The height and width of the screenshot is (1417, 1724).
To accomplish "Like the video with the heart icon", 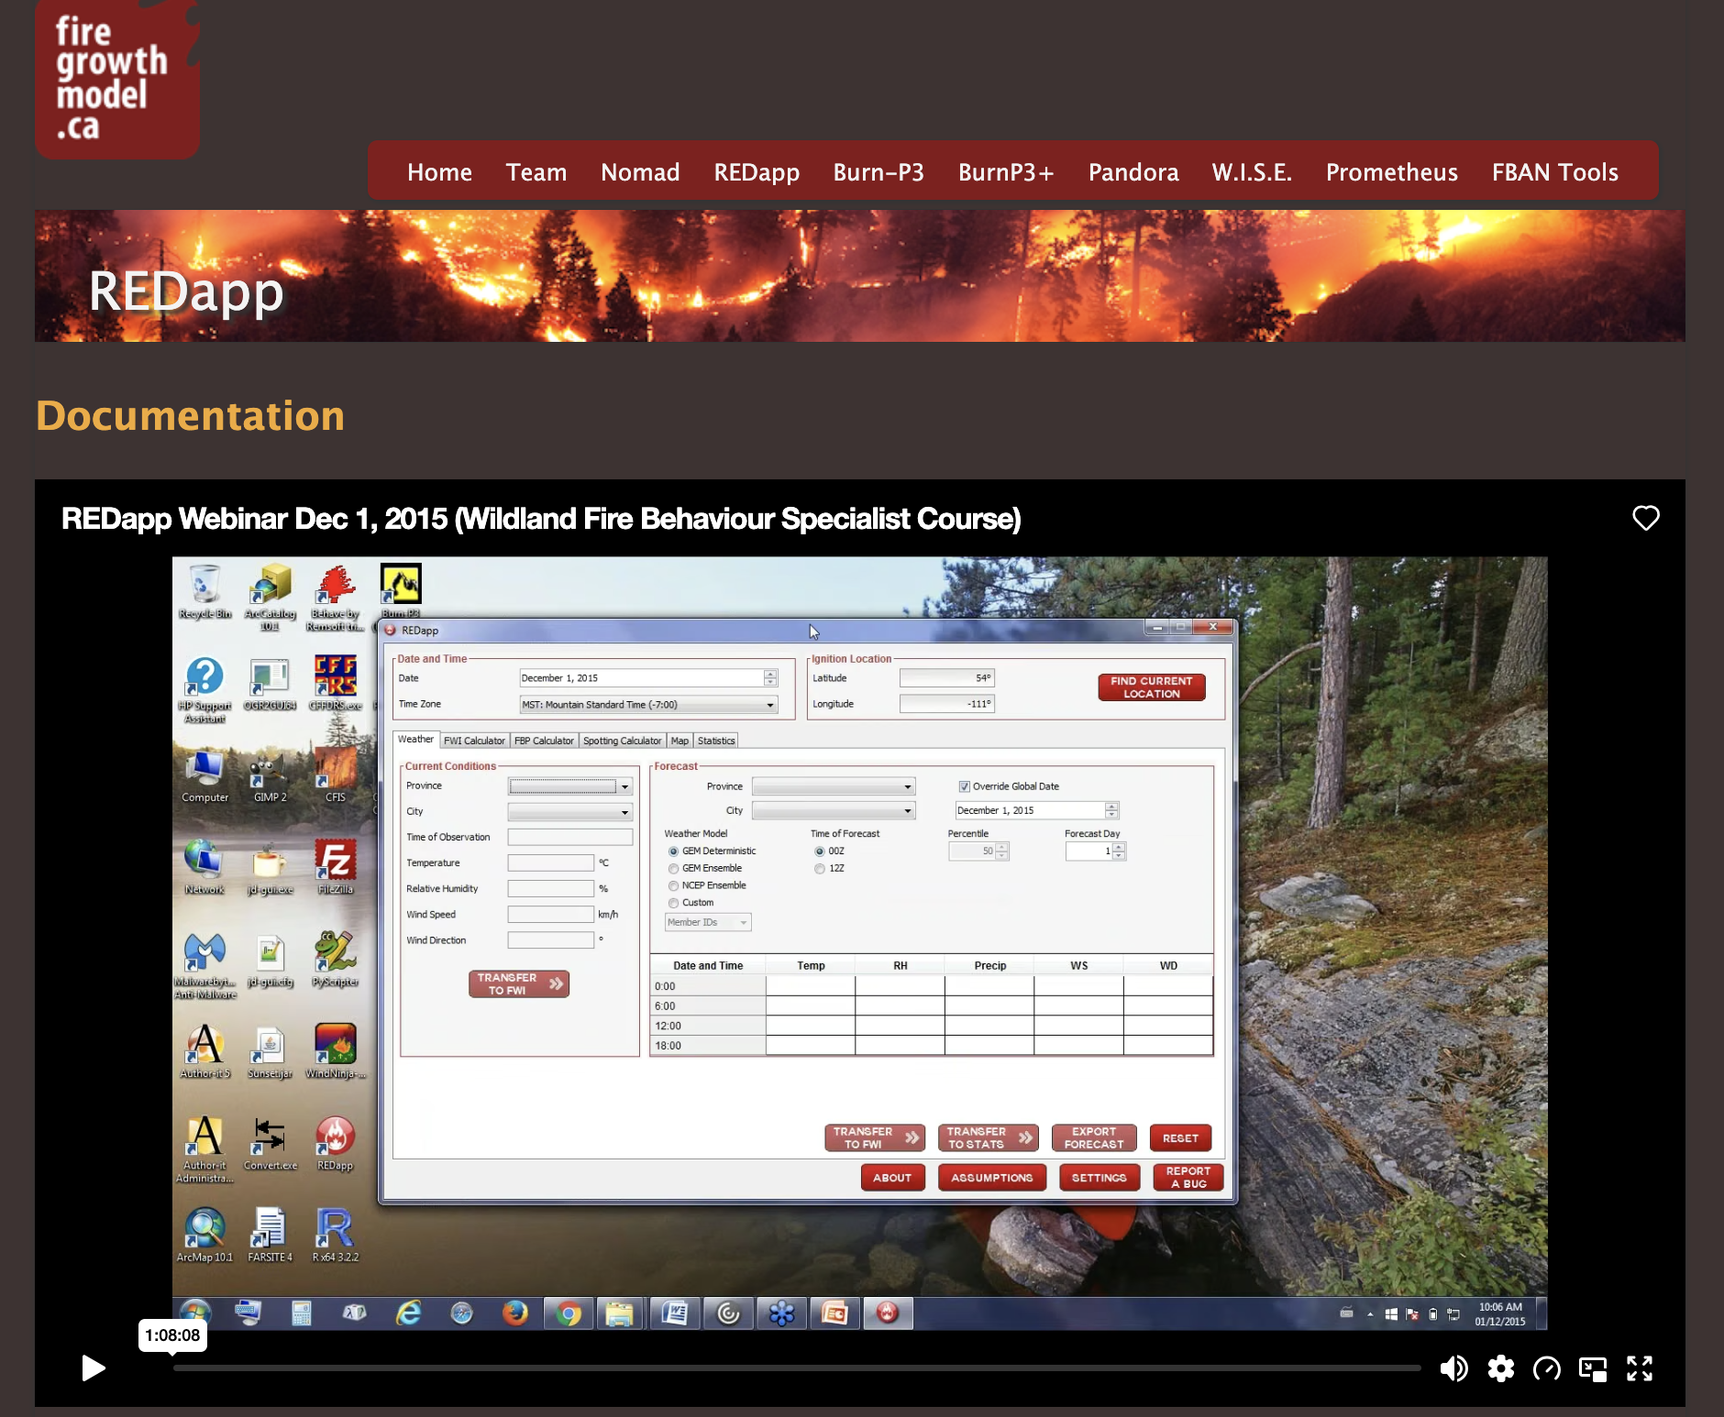I will point(1646,518).
